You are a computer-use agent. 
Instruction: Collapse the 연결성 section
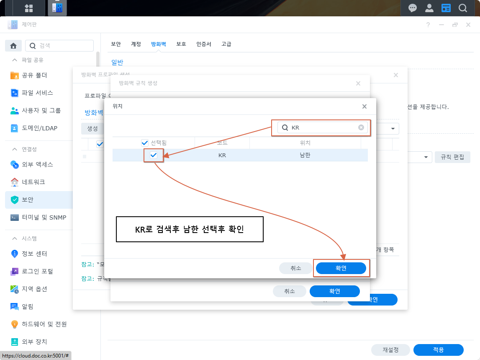(x=14, y=149)
